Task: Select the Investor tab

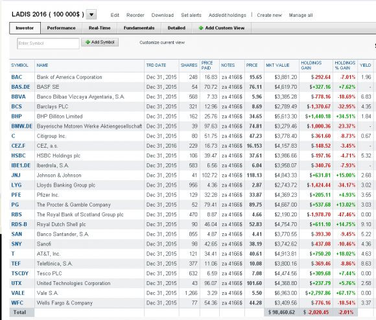Action: coord(25,28)
